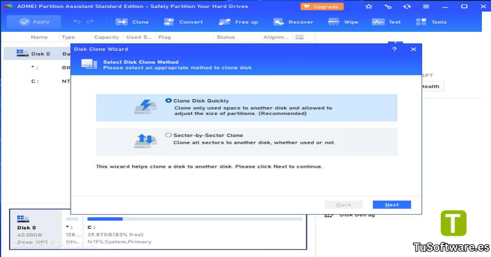Viewport: 491px width, 257px height.
Task: Select the C : partition row in the list
Action: (37, 81)
